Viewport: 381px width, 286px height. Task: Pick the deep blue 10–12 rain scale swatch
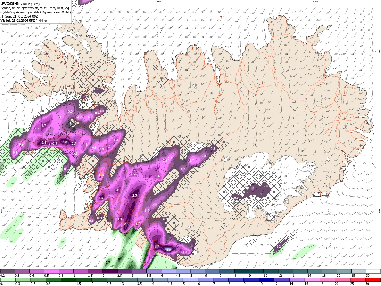[x=266, y=280]
